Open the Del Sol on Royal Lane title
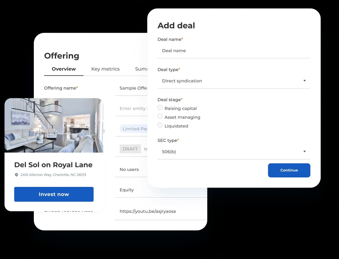 tap(53, 165)
